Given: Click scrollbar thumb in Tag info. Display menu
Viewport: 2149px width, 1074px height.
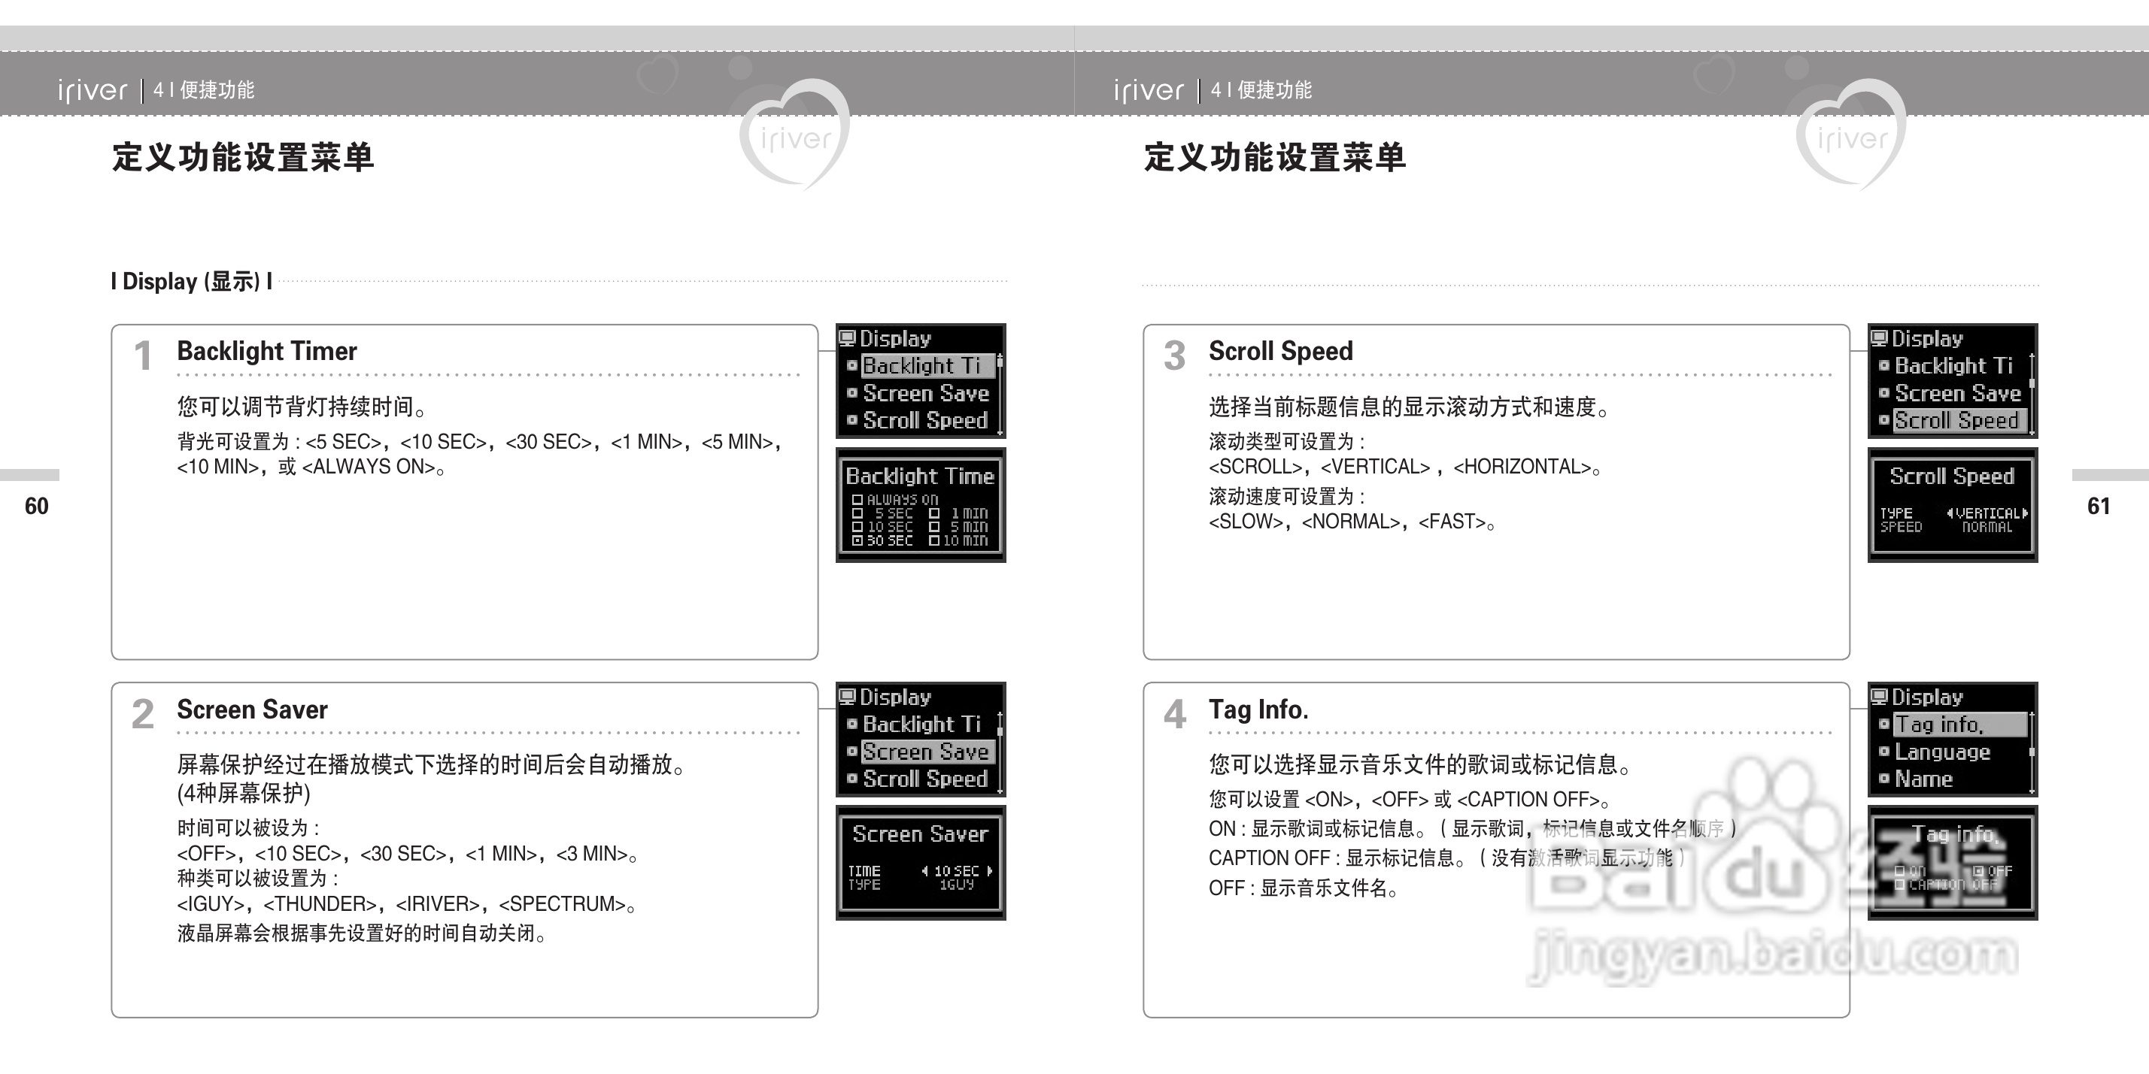Looking at the screenshot, I should 2032,752.
